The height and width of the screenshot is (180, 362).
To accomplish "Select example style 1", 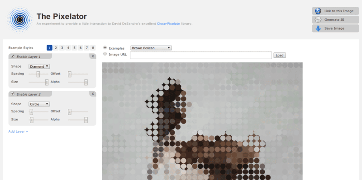I will point(49,48).
